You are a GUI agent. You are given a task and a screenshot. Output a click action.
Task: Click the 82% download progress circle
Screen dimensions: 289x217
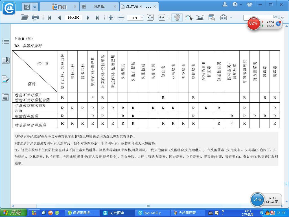point(253,24)
